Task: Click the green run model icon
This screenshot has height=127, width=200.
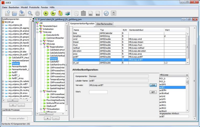Action: point(46,13)
